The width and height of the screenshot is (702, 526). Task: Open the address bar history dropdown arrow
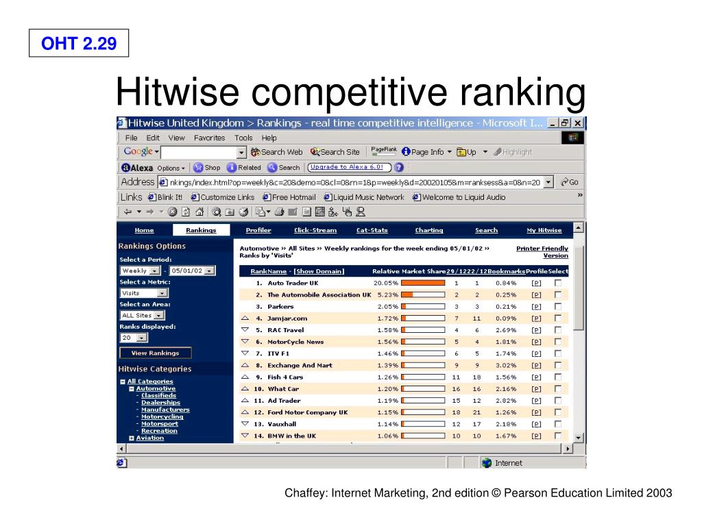tap(548, 182)
